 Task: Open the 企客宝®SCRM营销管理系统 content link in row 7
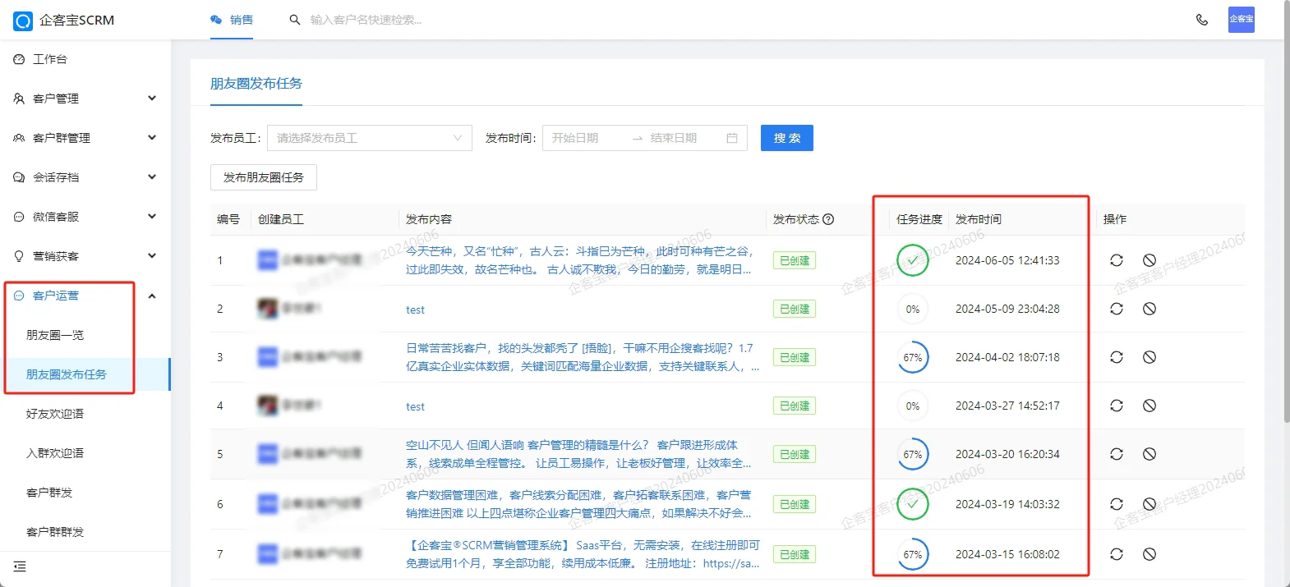coord(583,554)
